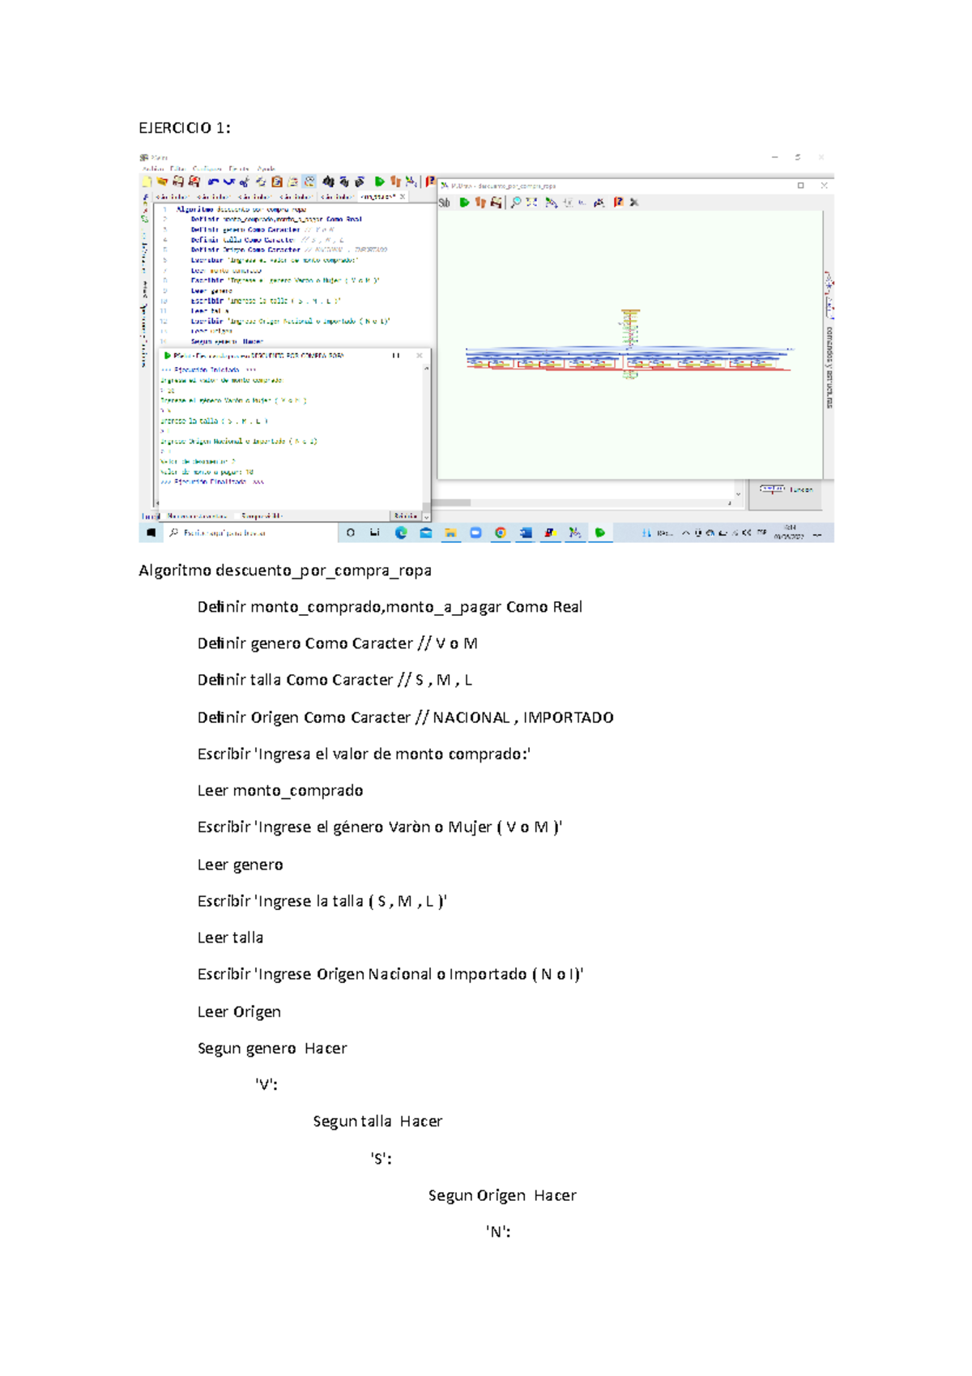Click the Undo arrow icon
The width and height of the screenshot is (972, 1376).
[213, 182]
